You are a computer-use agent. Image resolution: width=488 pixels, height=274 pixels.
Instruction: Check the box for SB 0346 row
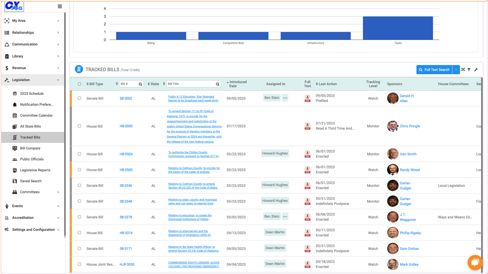coord(79,186)
